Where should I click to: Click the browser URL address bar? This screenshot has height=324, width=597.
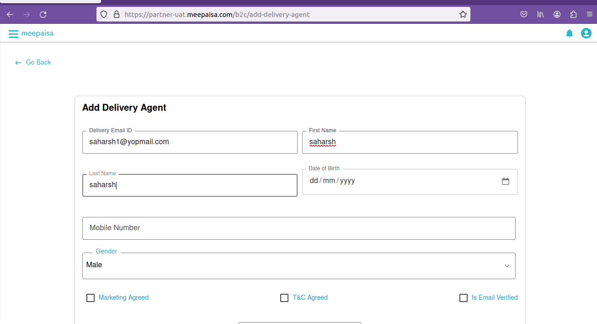click(283, 15)
